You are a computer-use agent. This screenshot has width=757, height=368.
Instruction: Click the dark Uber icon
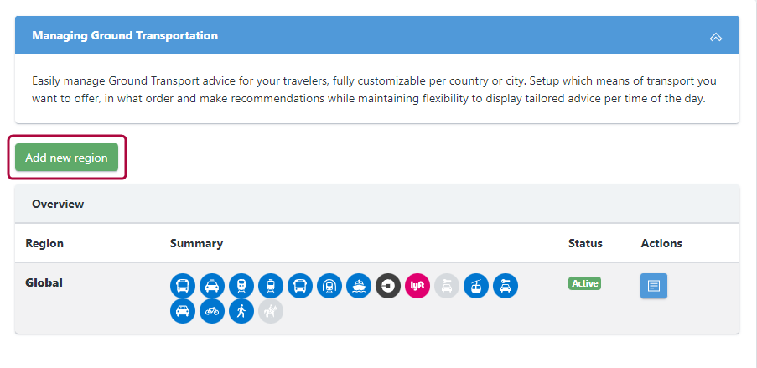point(388,286)
